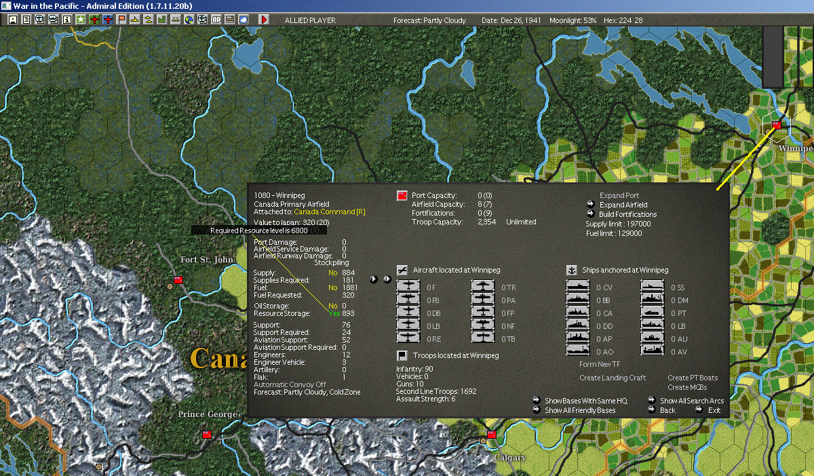Click Form New TF
This screenshot has width=814, height=476.
tap(600, 364)
